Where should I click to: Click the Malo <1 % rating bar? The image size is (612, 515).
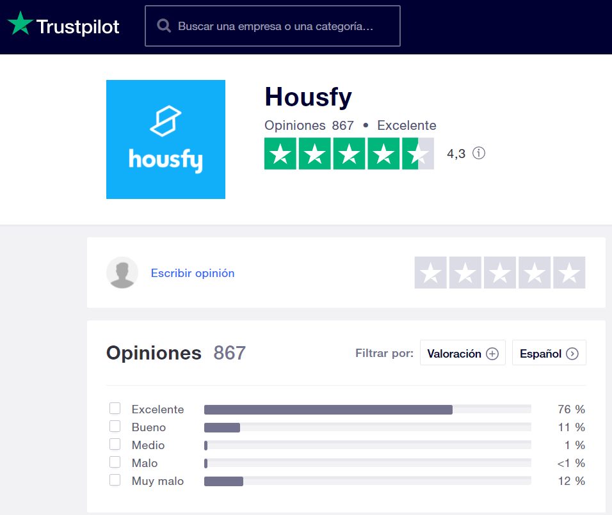pos(367,463)
